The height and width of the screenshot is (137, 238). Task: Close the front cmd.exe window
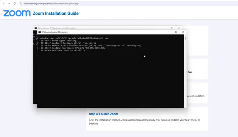(x=183, y=32)
